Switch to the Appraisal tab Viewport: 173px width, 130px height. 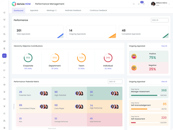pyautogui.click(x=34, y=10)
